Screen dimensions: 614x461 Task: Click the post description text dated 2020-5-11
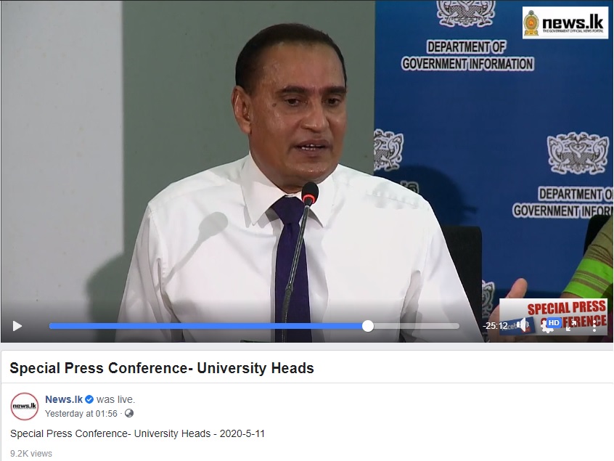[137, 433]
